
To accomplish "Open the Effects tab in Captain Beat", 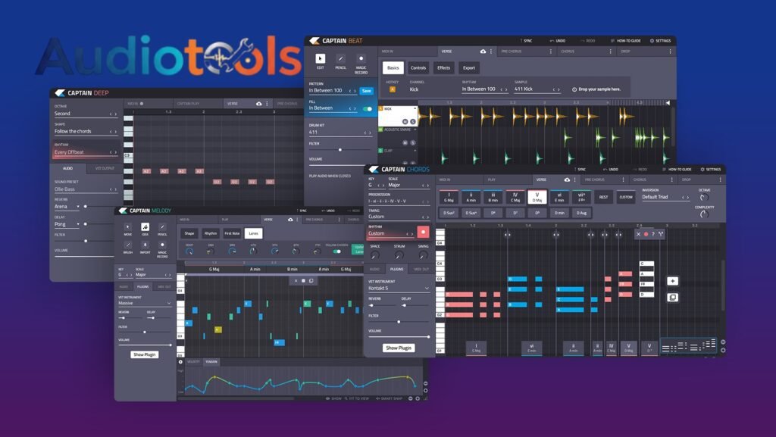I will pos(444,67).
